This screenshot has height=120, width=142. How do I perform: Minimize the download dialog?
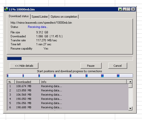pos(124,9)
